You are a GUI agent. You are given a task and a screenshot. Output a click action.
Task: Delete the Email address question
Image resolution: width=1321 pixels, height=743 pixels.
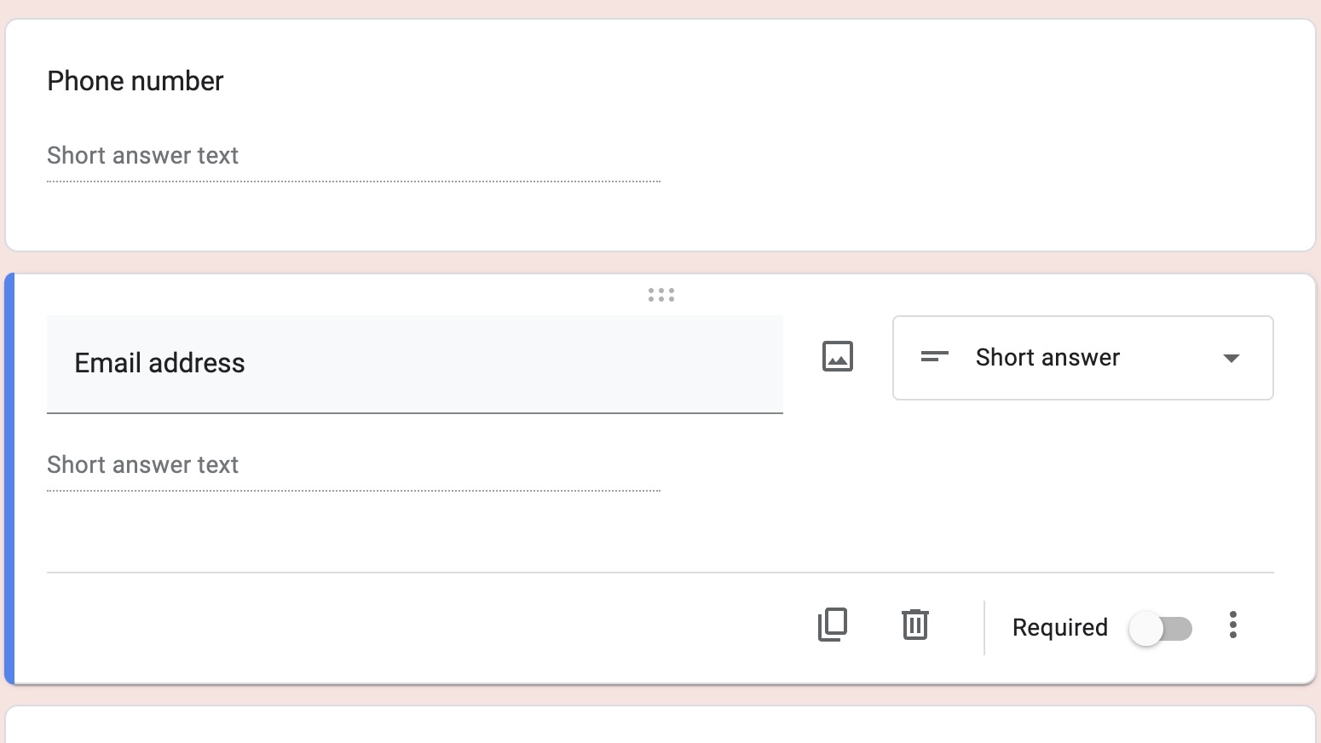click(x=914, y=625)
